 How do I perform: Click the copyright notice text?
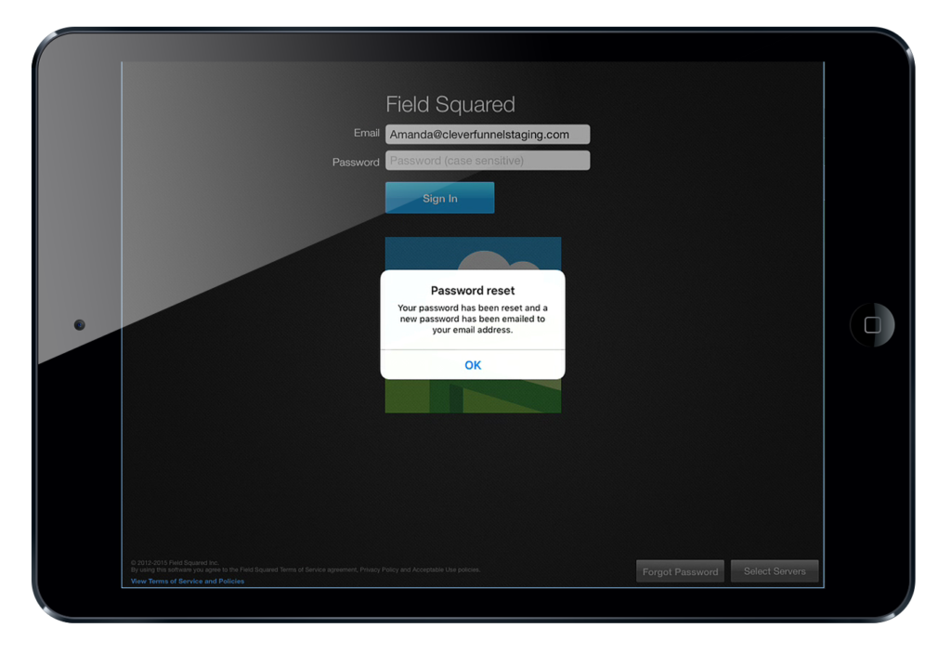tap(176, 562)
